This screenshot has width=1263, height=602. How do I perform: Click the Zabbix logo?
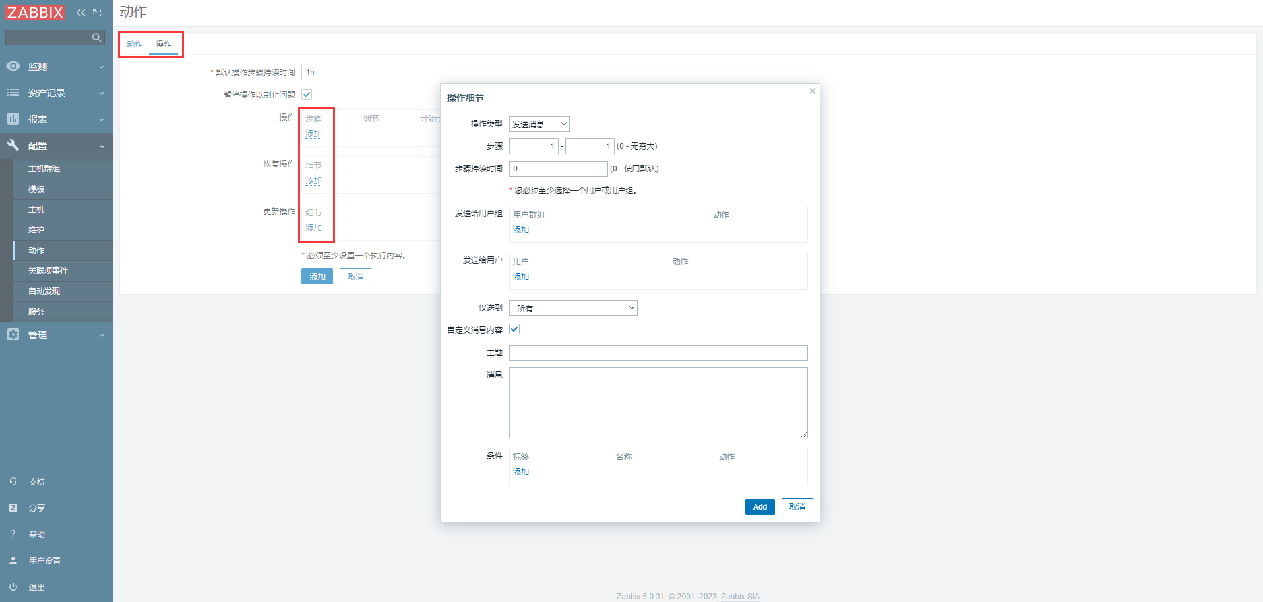(36, 13)
